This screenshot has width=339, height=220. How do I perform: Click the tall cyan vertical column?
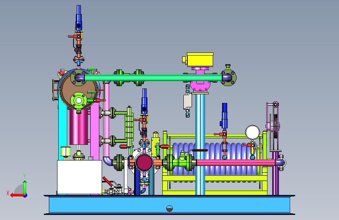tap(200, 144)
